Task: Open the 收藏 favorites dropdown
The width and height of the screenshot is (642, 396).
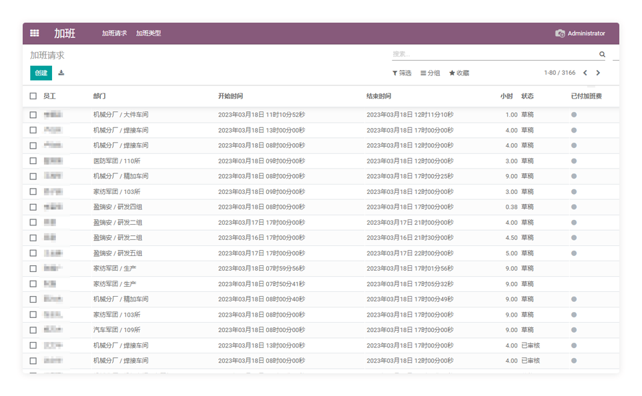Action: 459,73
